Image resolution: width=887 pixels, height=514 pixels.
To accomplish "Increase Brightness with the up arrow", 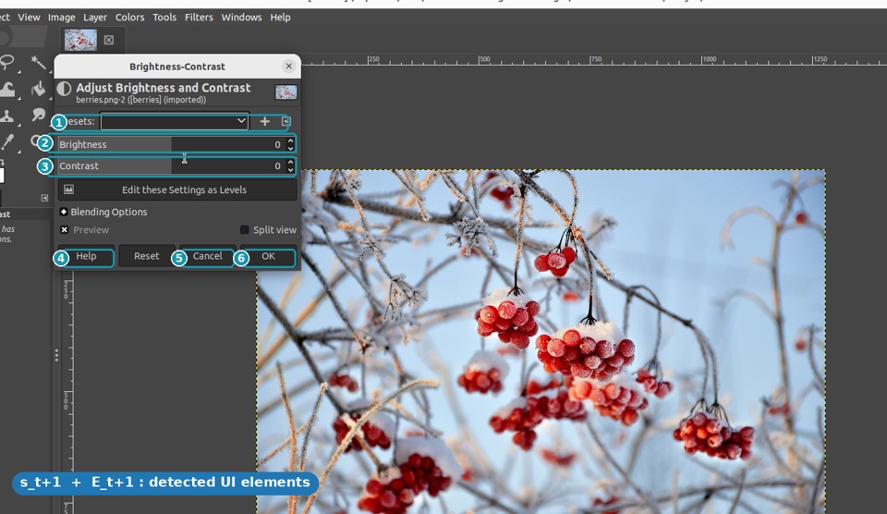I will coord(290,141).
